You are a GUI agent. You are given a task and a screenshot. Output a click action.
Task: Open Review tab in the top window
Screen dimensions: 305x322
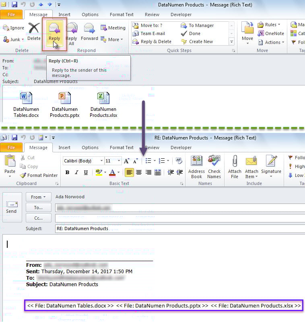pyautogui.click(x=152, y=15)
